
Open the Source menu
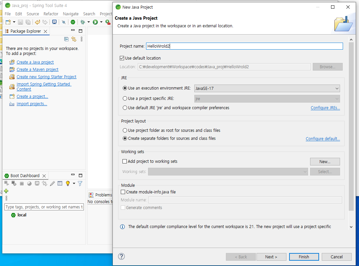(33, 14)
